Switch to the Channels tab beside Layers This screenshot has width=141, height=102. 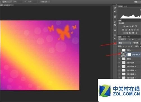click(124, 37)
